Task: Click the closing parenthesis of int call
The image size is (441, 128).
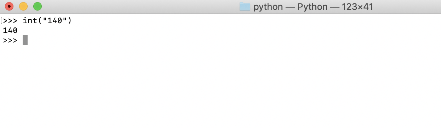Action: click(70, 20)
